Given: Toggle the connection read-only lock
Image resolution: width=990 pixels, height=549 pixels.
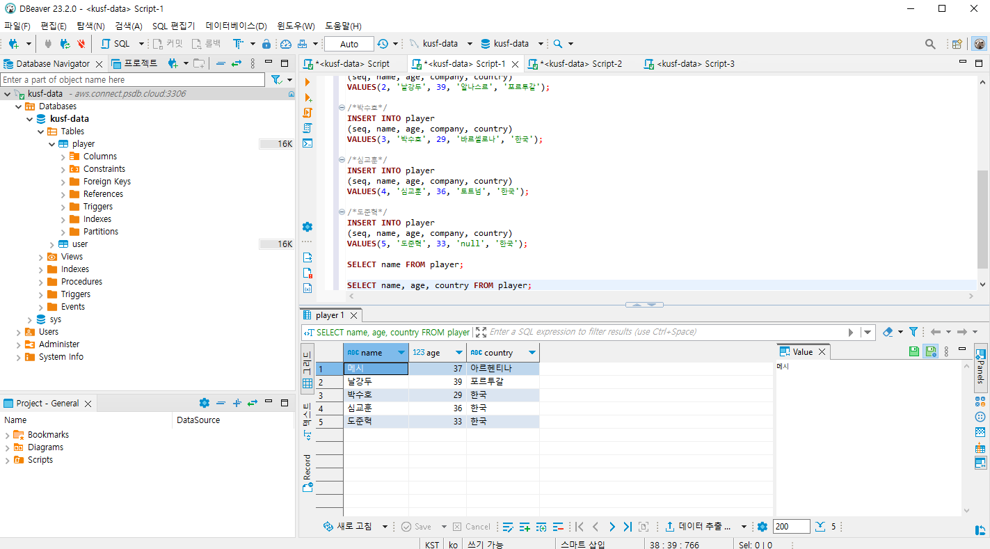Looking at the screenshot, I should [266, 43].
